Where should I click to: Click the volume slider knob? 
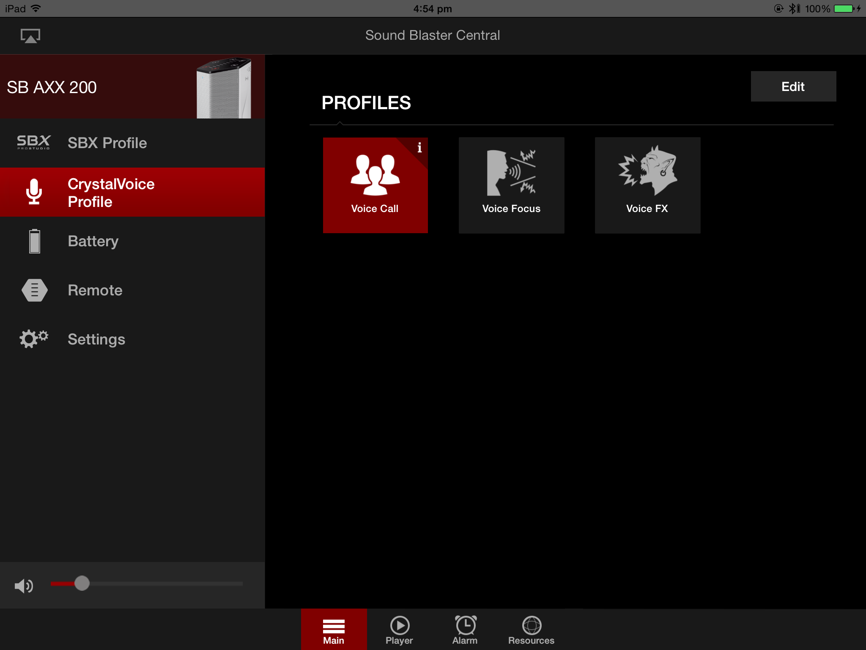pyautogui.click(x=82, y=583)
